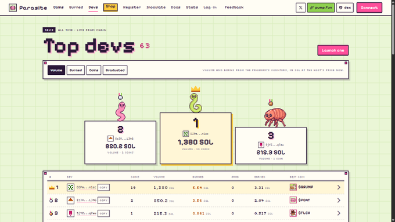395x222 pixels.
Task: Click the silver medal above the pink worm
Action: click(120, 96)
